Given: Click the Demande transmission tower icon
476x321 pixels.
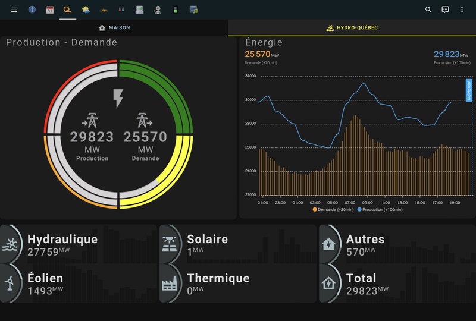Looking at the screenshot, I should (x=144, y=120).
